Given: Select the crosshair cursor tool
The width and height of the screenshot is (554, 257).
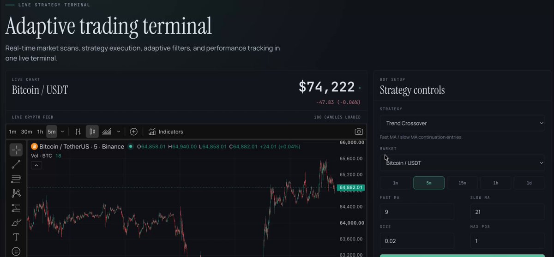Looking at the screenshot, I should click(x=16, y=149).
